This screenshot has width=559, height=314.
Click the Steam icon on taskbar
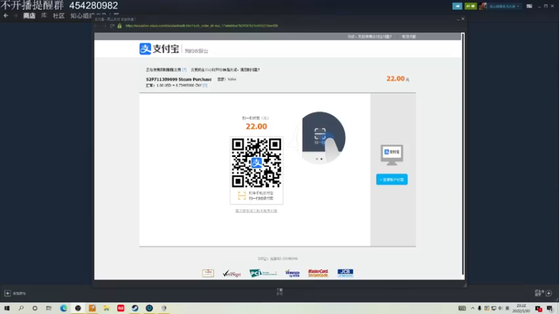(x=135, y=308)
